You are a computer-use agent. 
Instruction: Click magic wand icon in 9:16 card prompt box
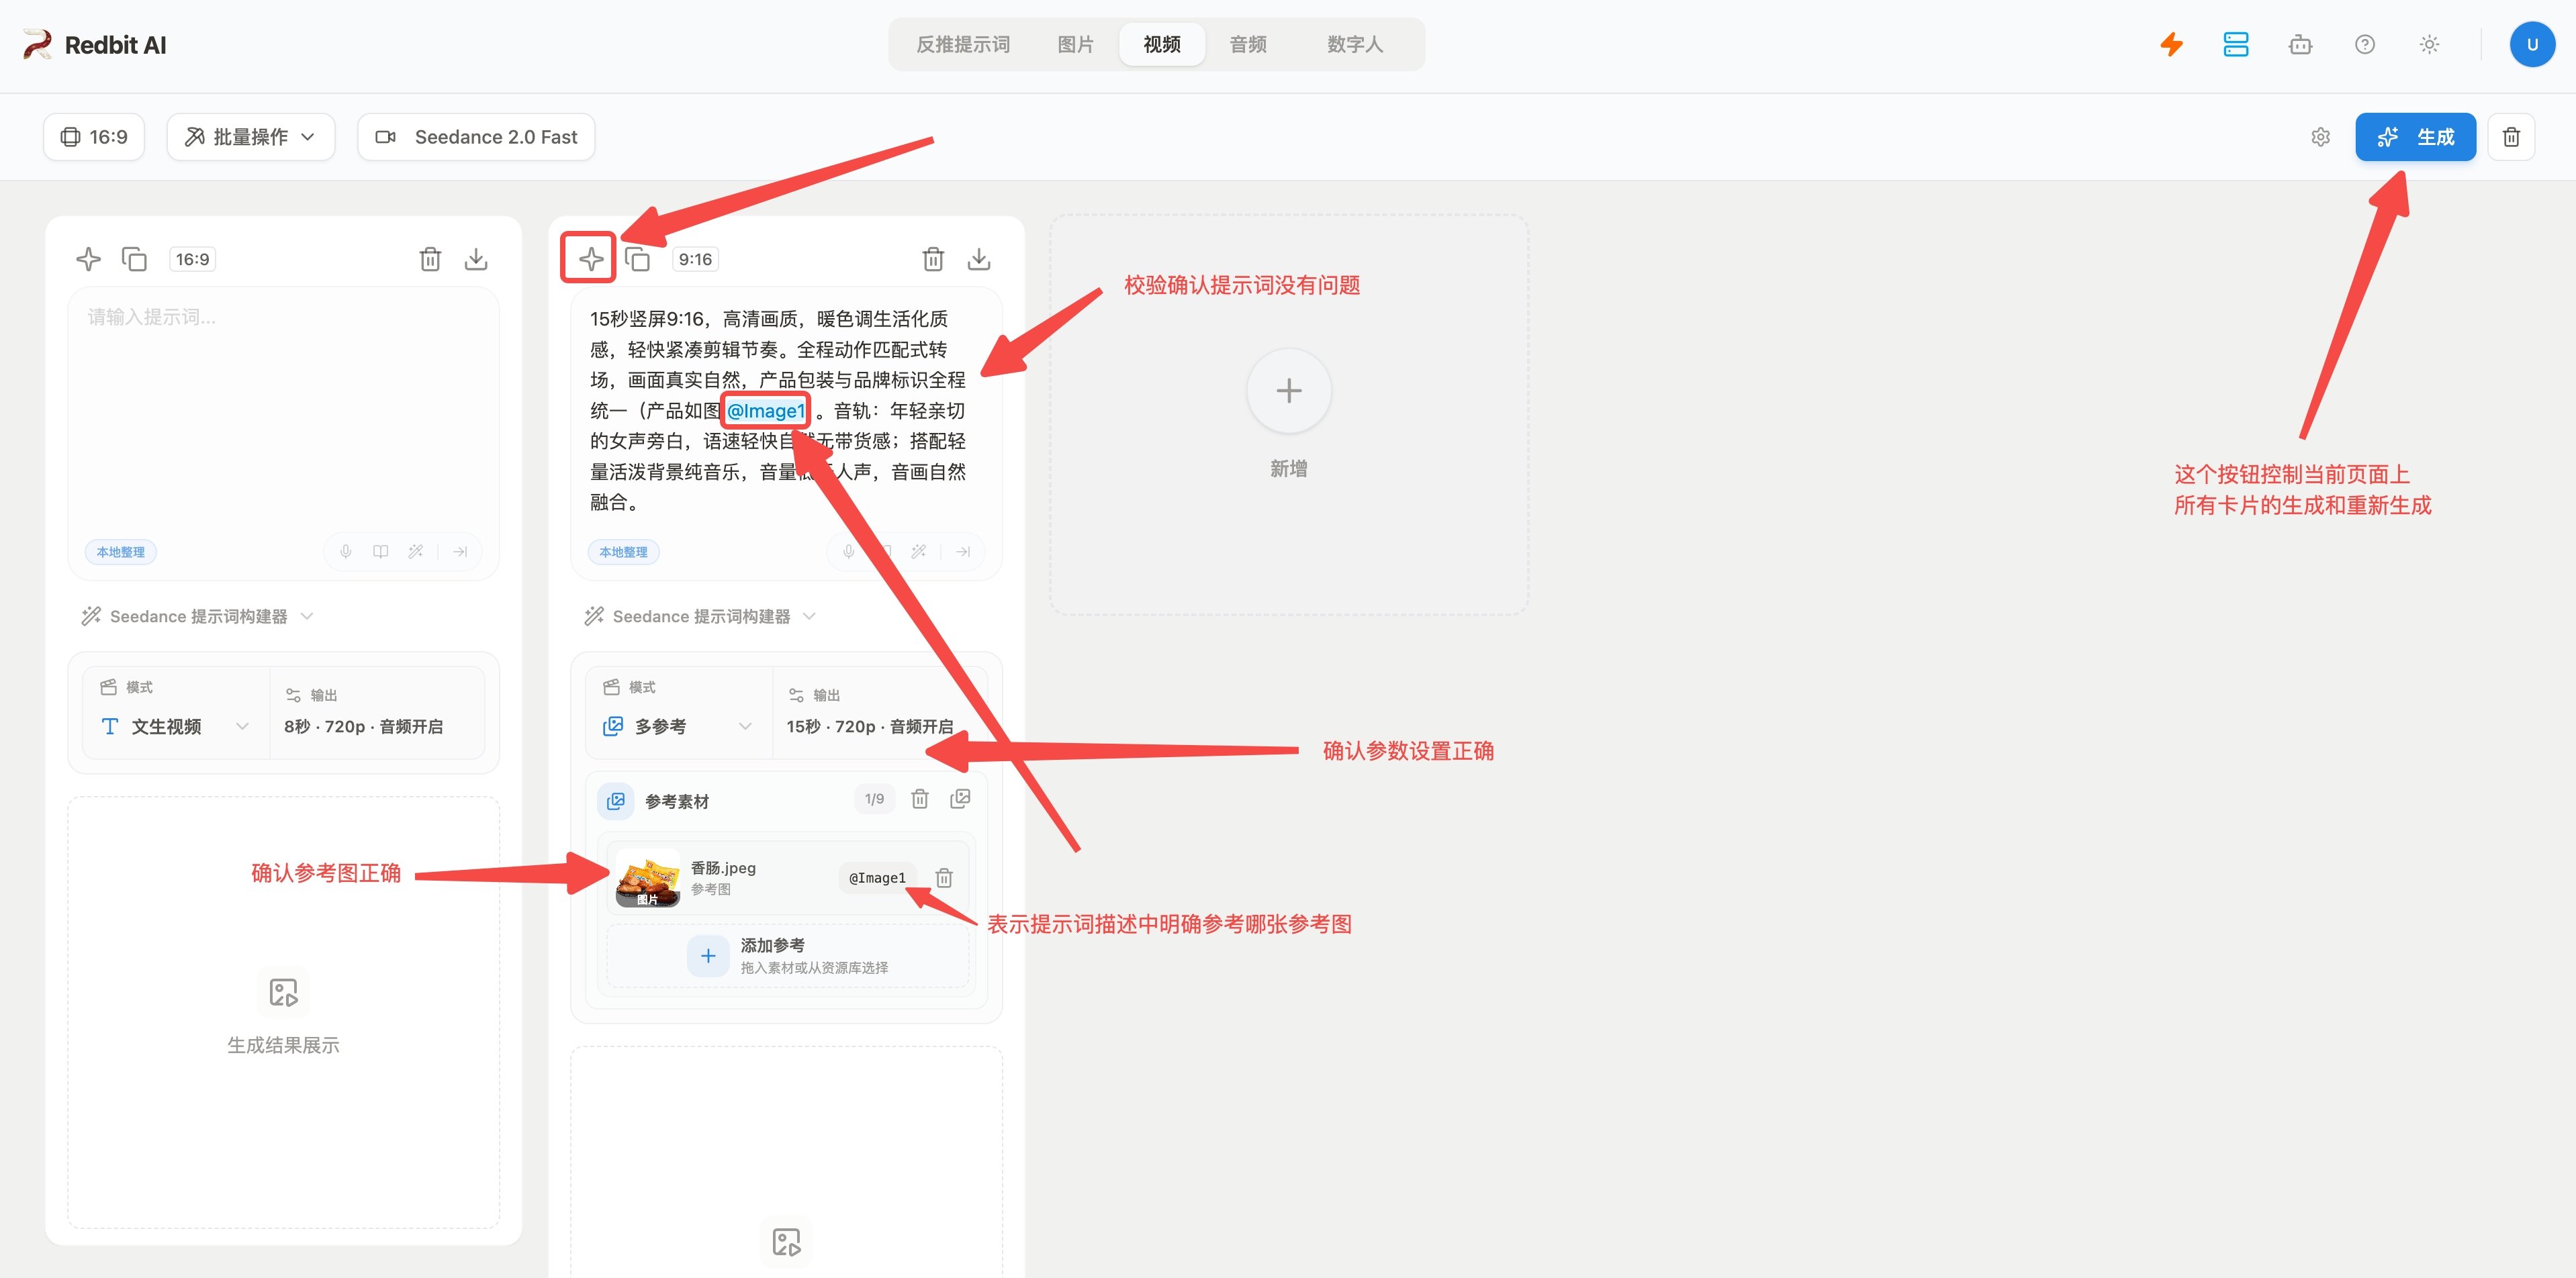pos(919,552)
